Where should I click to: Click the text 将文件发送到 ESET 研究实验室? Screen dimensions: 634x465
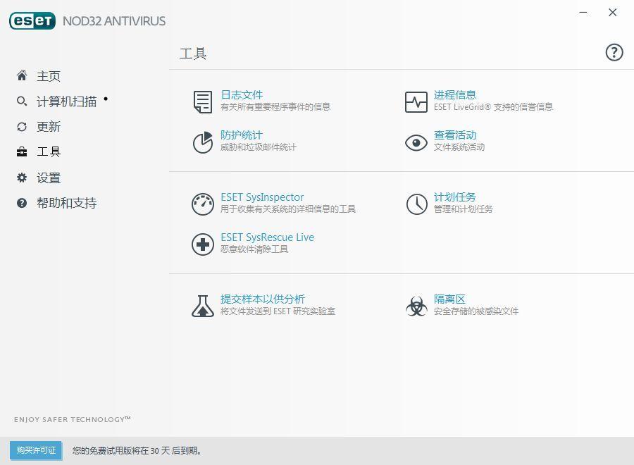point(278,311)
